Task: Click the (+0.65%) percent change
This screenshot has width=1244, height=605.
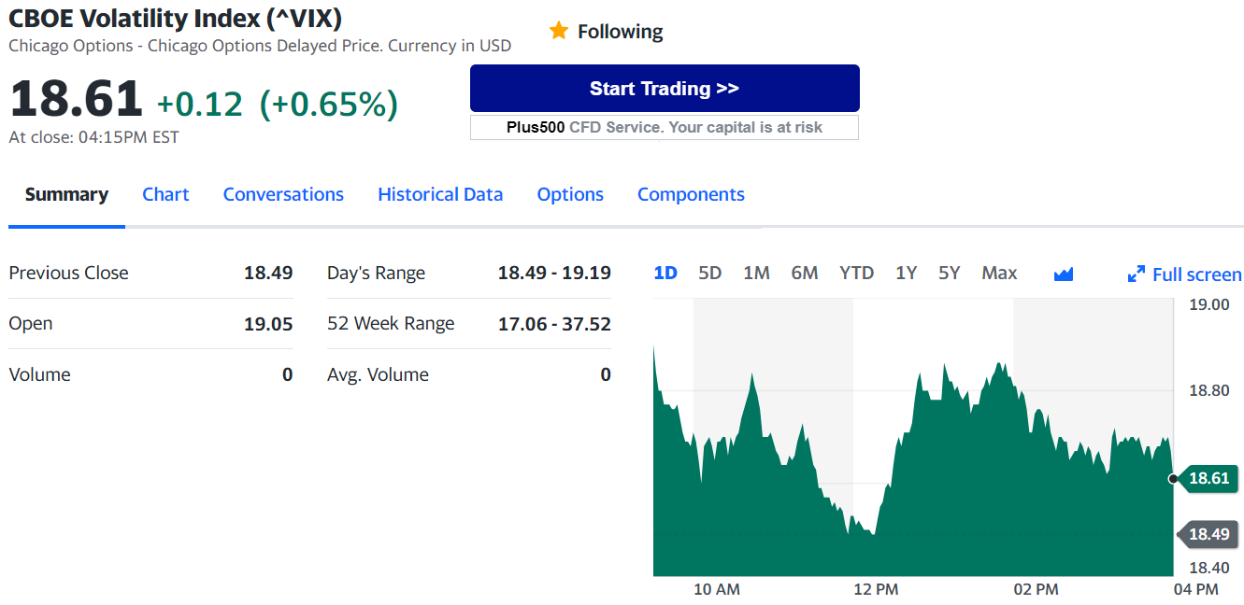Action: coord(328,104)
